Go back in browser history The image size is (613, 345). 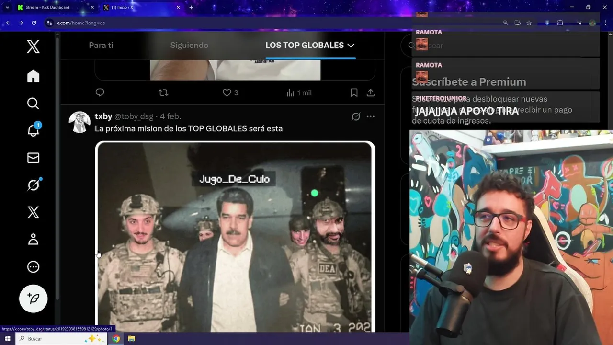8,23
